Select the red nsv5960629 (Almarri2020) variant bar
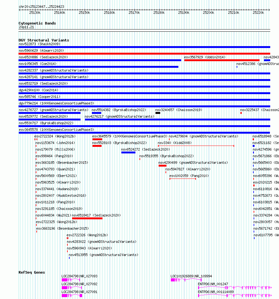 (144, 54)
